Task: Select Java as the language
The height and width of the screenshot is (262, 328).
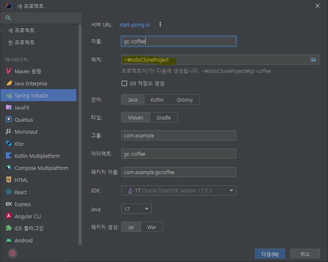Action: coord(133,100)
